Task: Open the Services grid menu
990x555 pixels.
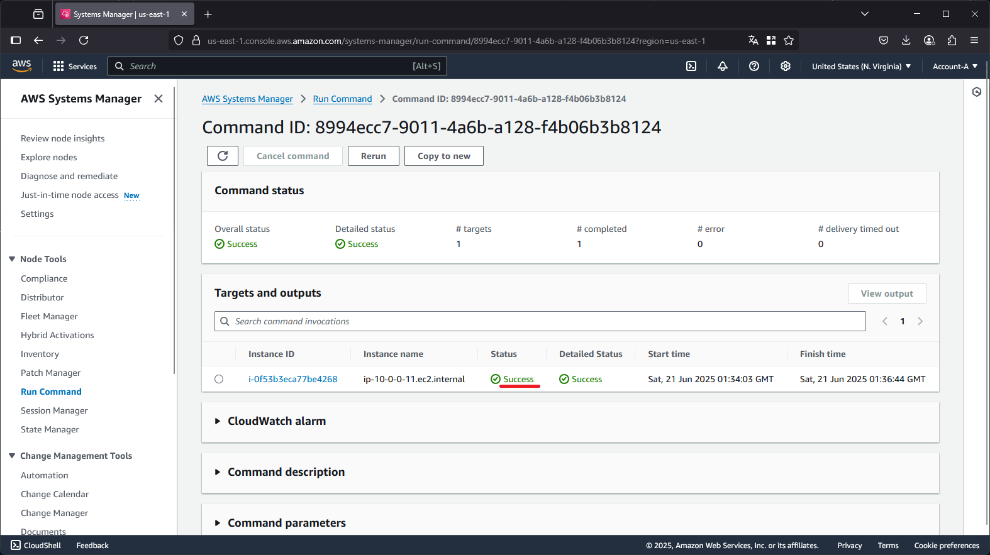Action: [x=75, y=66]
